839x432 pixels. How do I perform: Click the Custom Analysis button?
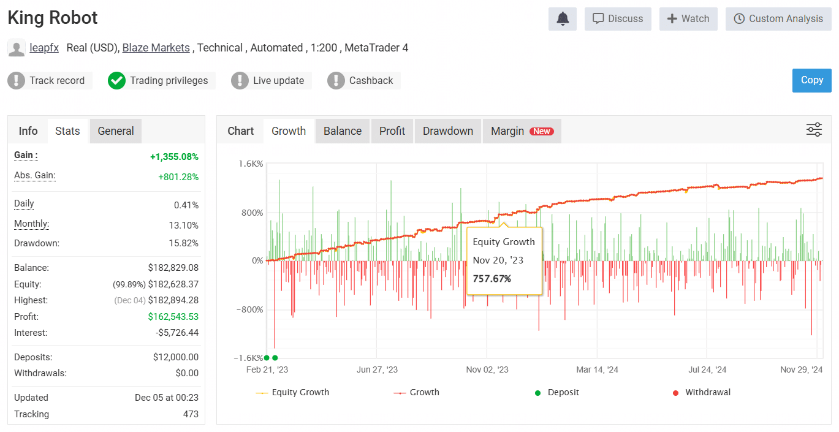point(778,19)
